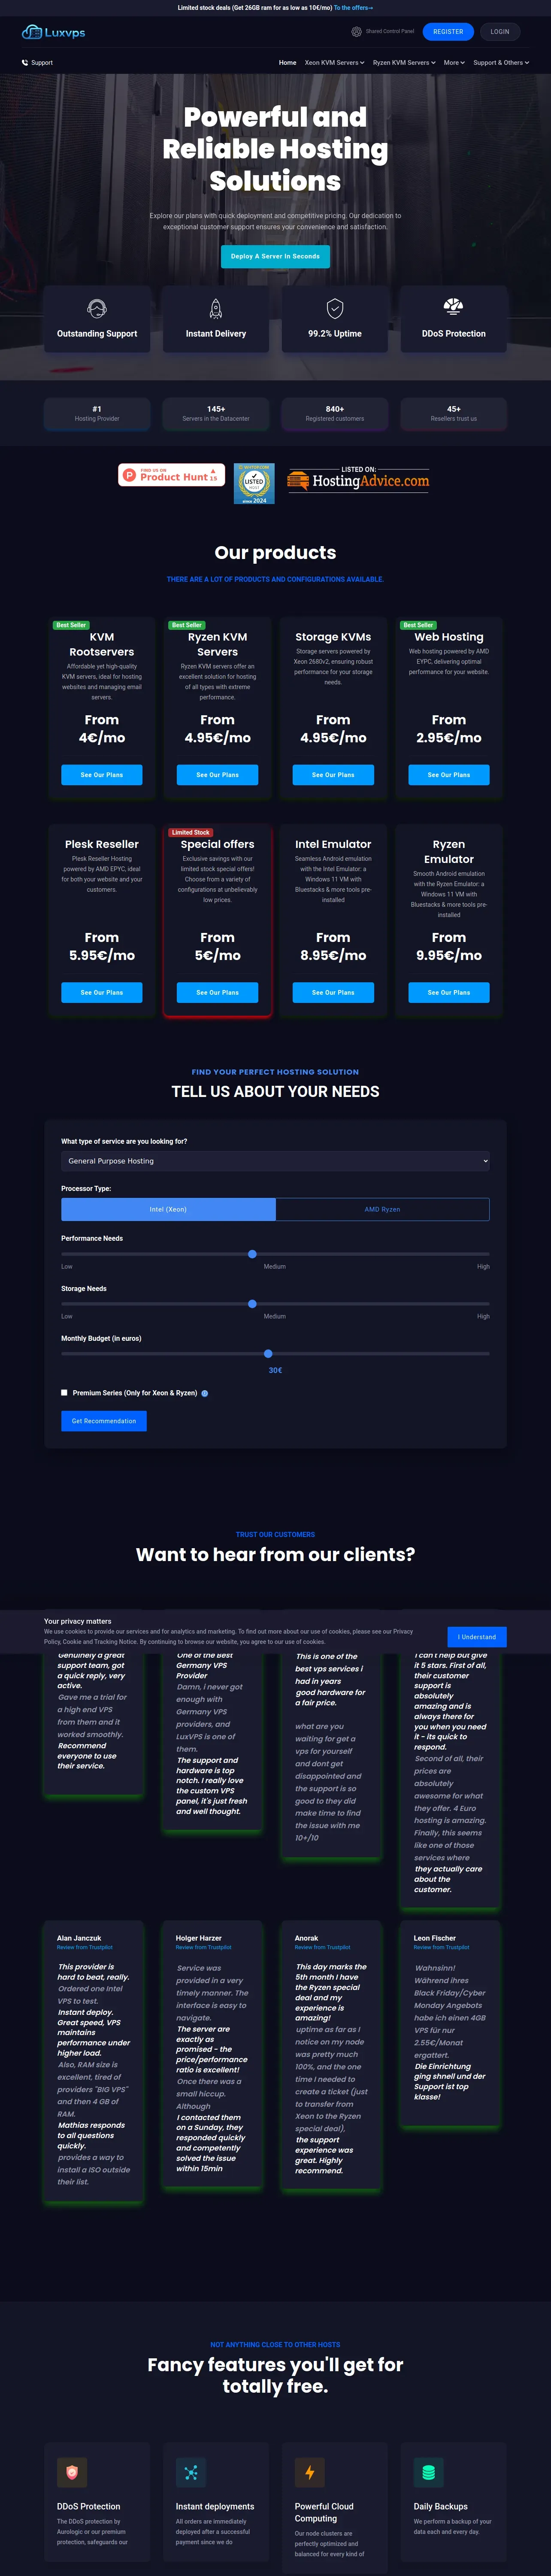Click the 99.2% Uptime shield icon
551x2576 pixels.
pos(335,308)
